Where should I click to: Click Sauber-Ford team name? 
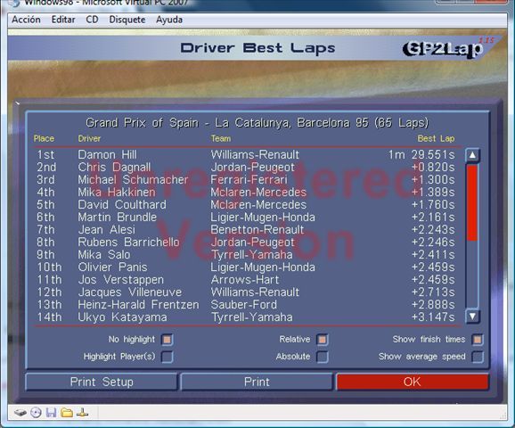coord(244,304)
